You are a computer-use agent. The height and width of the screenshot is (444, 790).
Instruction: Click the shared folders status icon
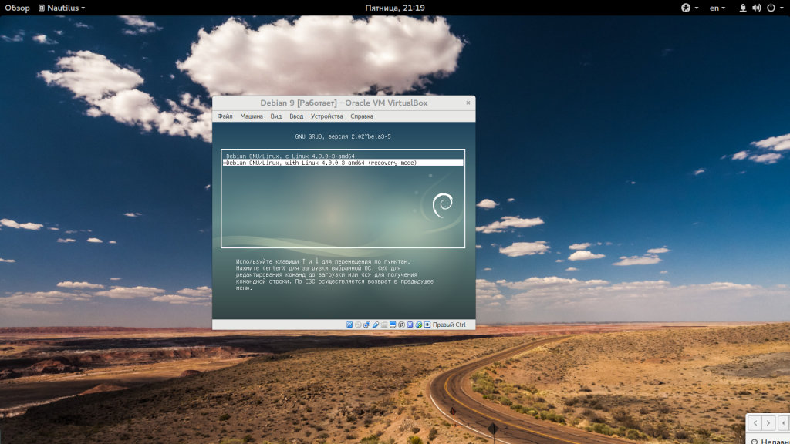tap(384, 325)
